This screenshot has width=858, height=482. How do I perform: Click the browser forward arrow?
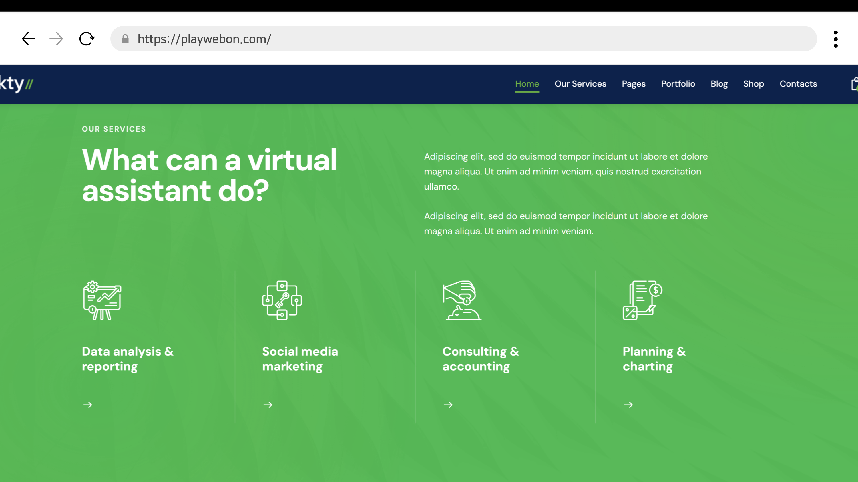(x=56, y=39)
